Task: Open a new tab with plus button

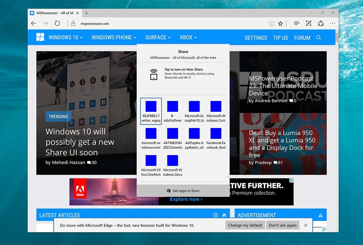Action: pyautogui.click(x=86, y=13)
